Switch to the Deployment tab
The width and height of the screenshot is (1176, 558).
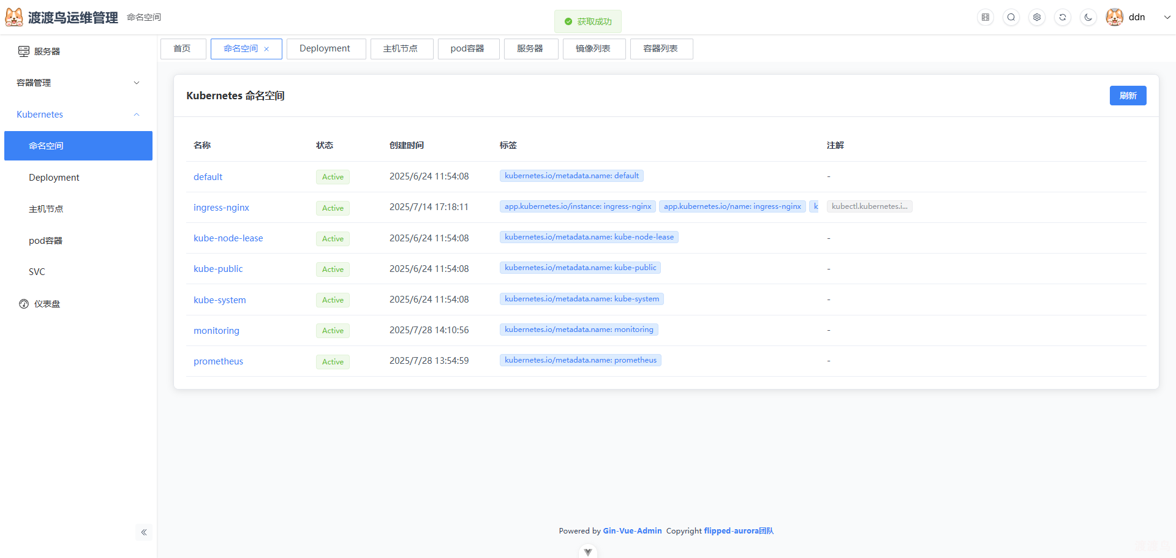[325, 48]
